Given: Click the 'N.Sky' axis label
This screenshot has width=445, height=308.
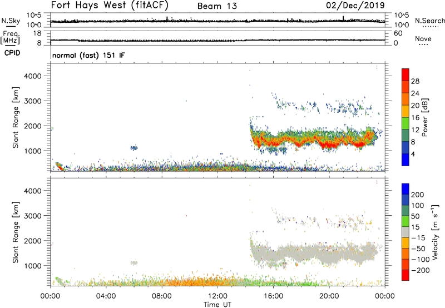Looking at the screenshot, I should (x=11, y=21).
